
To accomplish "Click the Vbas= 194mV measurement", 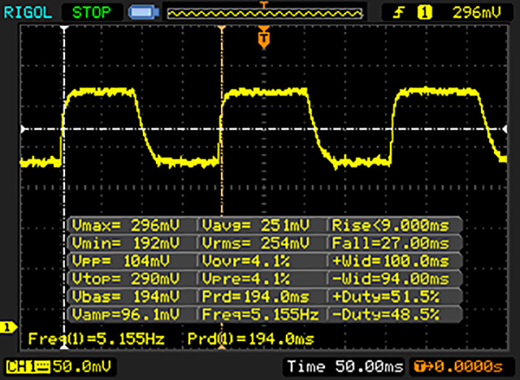I will [126, 296].
